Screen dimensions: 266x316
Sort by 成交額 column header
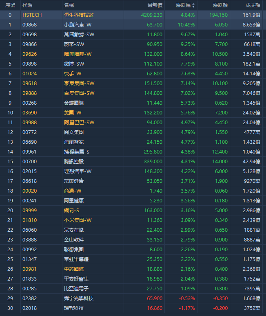click(x=253, y=5)
